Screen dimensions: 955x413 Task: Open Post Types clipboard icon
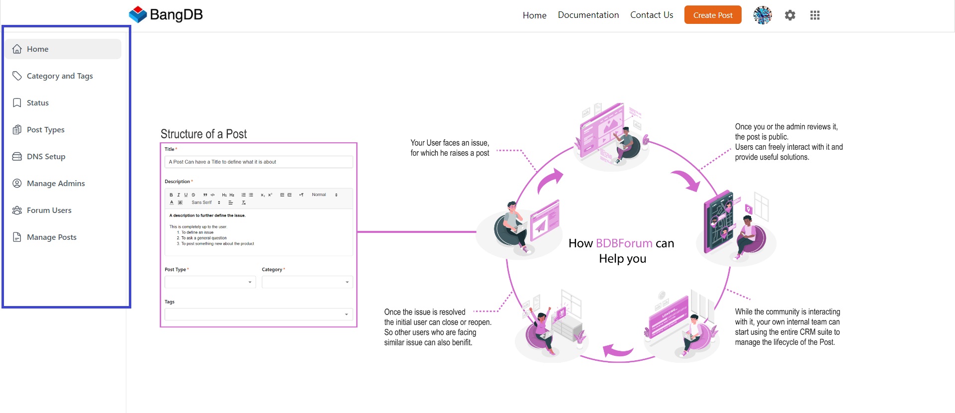tap(17, 129)
